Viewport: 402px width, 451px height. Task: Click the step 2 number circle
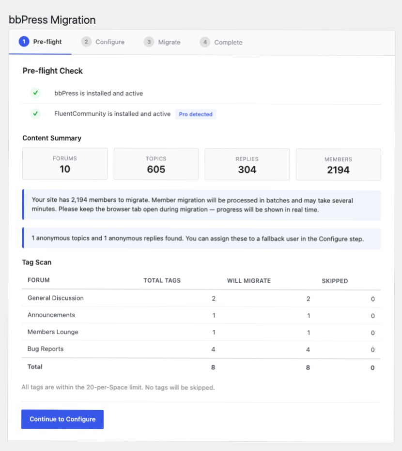[86, 42]
